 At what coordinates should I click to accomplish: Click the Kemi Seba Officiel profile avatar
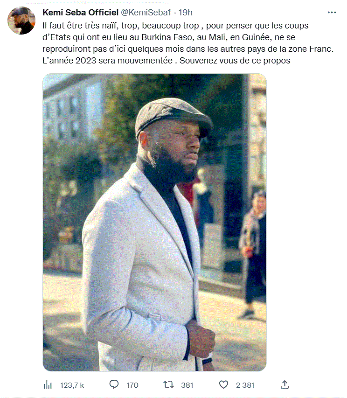point(21,21)
